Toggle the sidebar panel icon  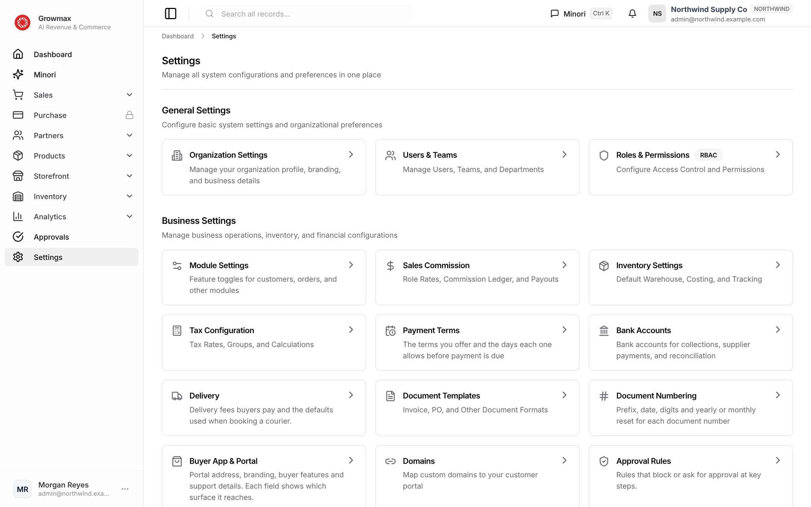point(170,14)
